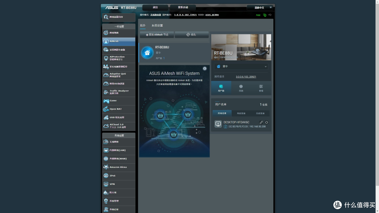Open Amazon Alexa settings
The width and height of the screenshot is (379, 213).
119,167
